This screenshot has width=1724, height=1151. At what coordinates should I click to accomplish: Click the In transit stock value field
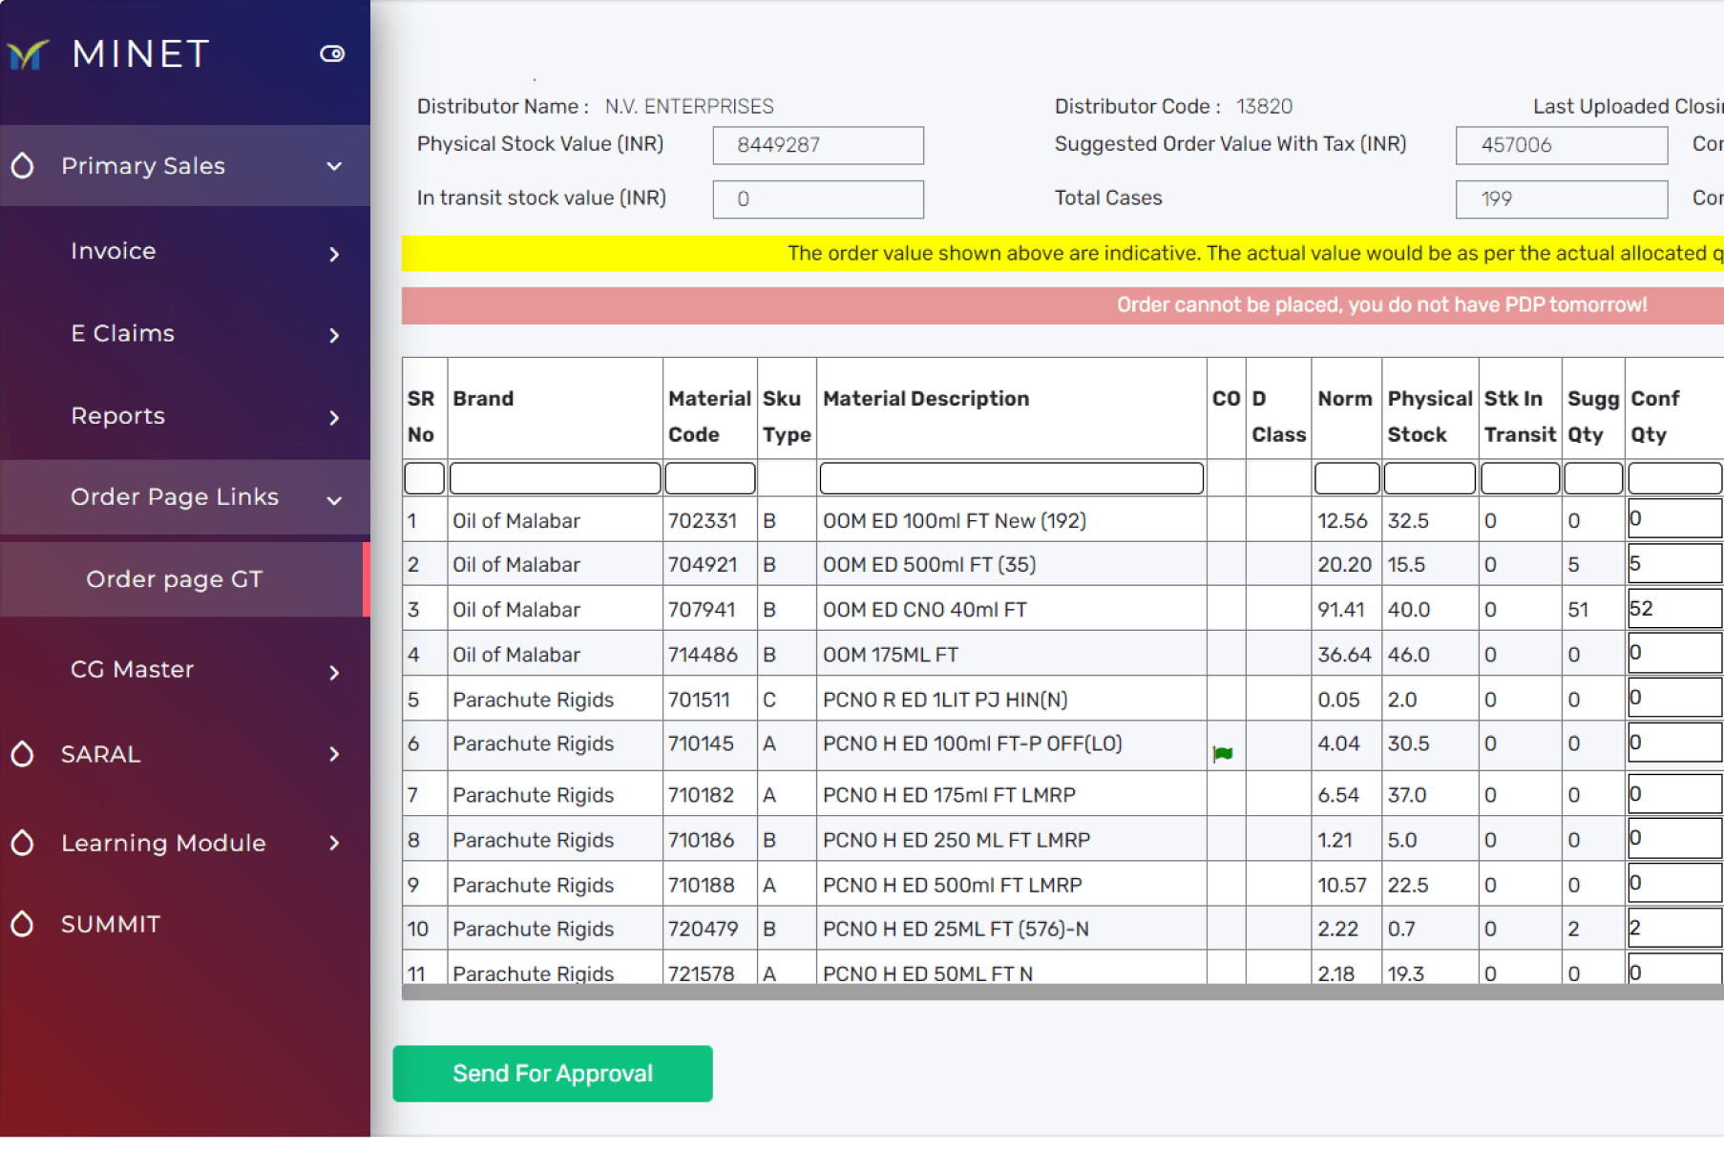click(818, 199)
